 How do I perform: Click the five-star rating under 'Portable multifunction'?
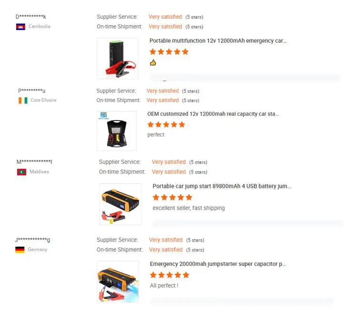(169, 52)
